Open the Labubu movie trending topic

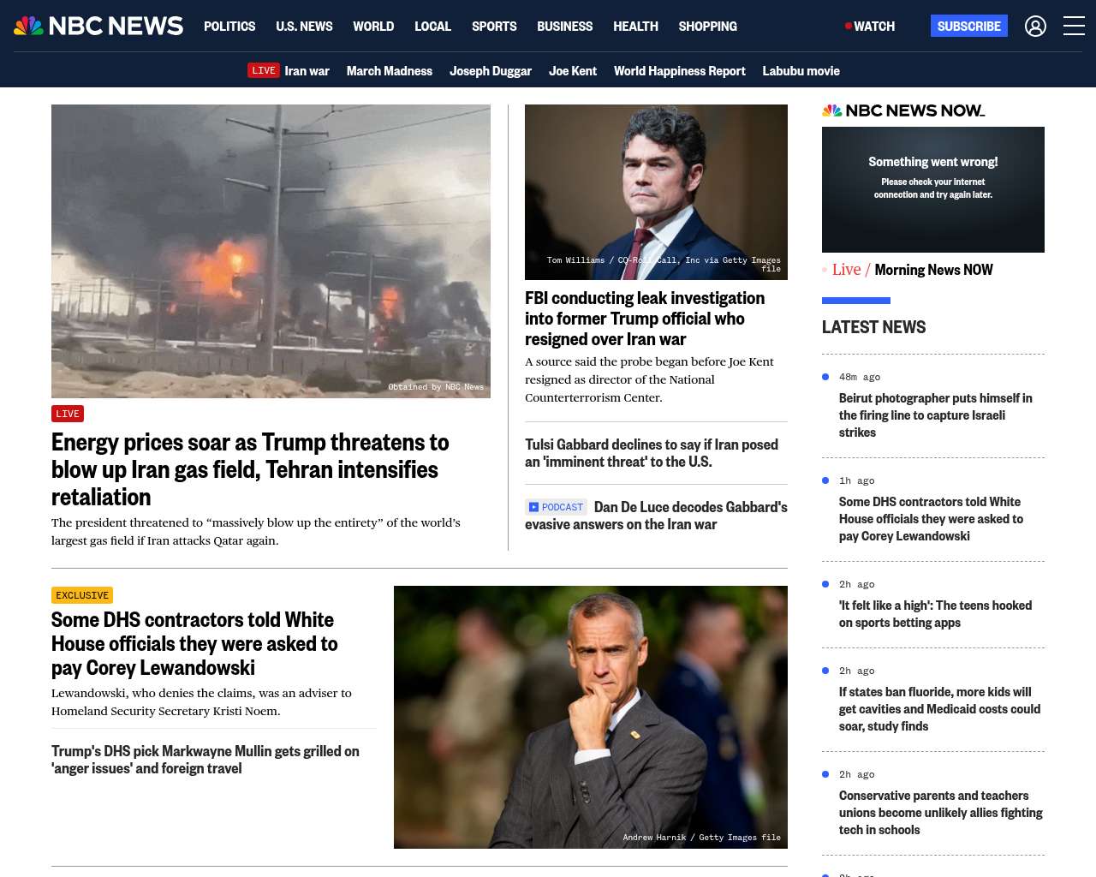(801, 71)
